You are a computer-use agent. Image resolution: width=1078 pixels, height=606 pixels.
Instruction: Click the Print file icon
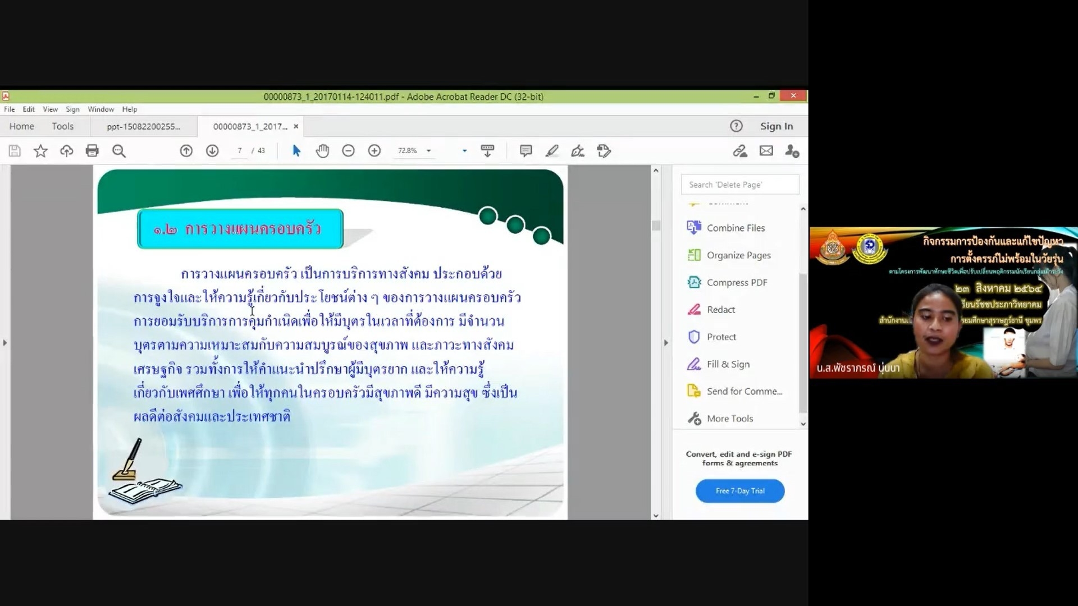pyautogui.click(x=92, y=151)
